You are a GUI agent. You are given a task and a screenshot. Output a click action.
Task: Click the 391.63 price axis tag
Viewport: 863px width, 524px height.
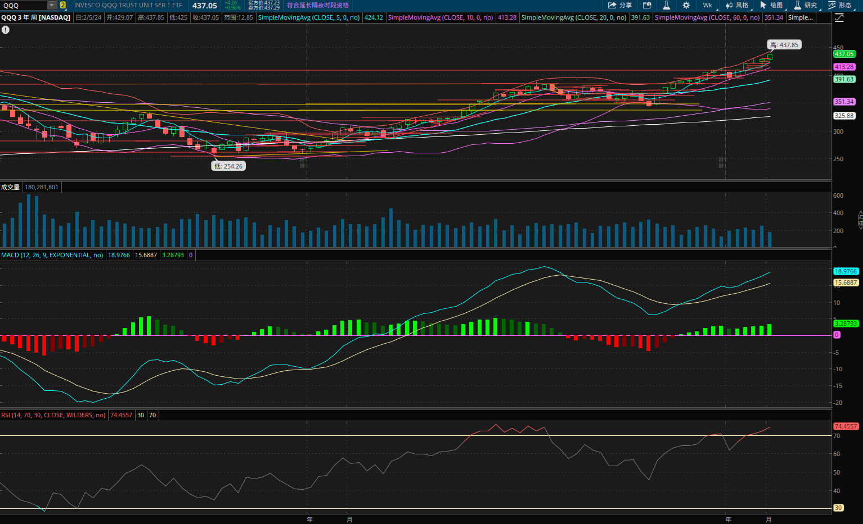tap(844, 79)
